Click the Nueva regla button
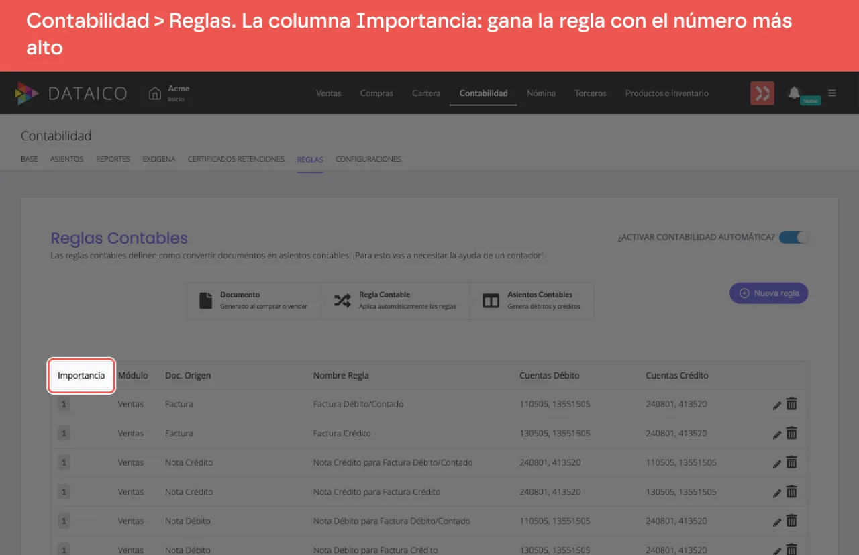Image resolution: width=859 pixels, height=555 pixels. [x=769, y=293]
